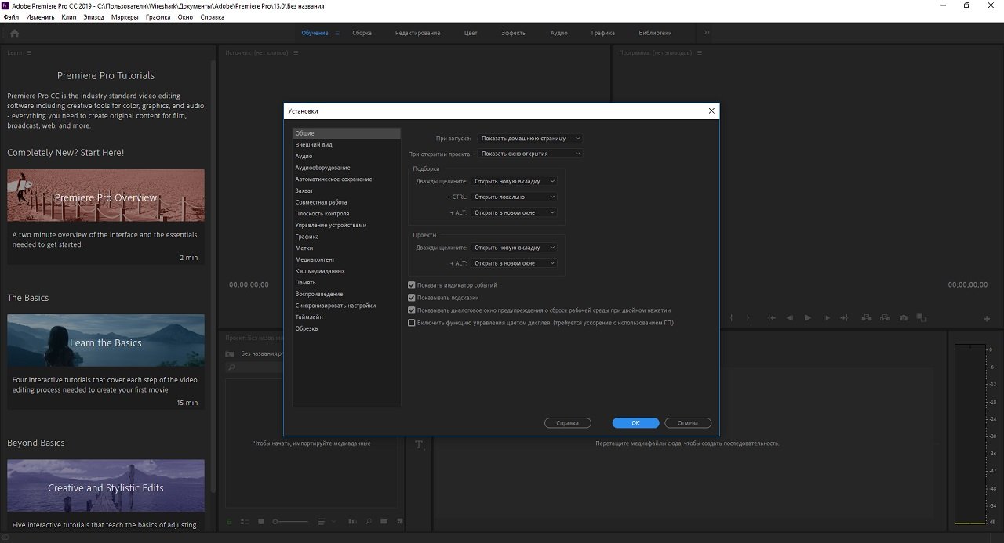Screen dimensions: 1004x543
Task: Open the Подборки '+ CTRL' dropdown
Action: click(x=514, y=197)
